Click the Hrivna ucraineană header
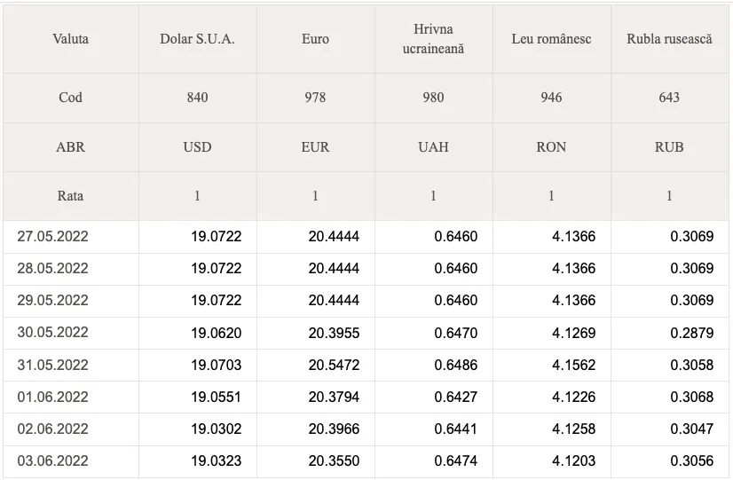The height and width of the screenshot is (480, 733). (433, 39)
